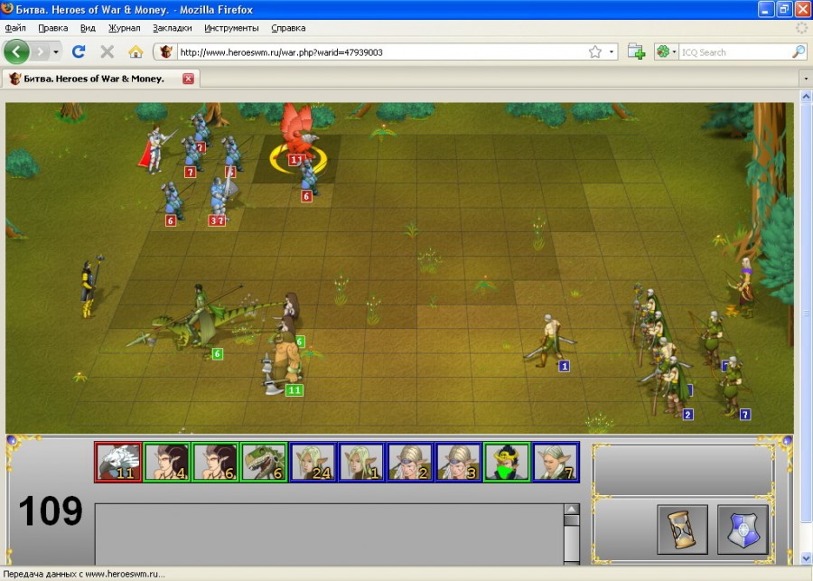Minimize the Firefox window
813x581 pixels.
tap(766, 9)
